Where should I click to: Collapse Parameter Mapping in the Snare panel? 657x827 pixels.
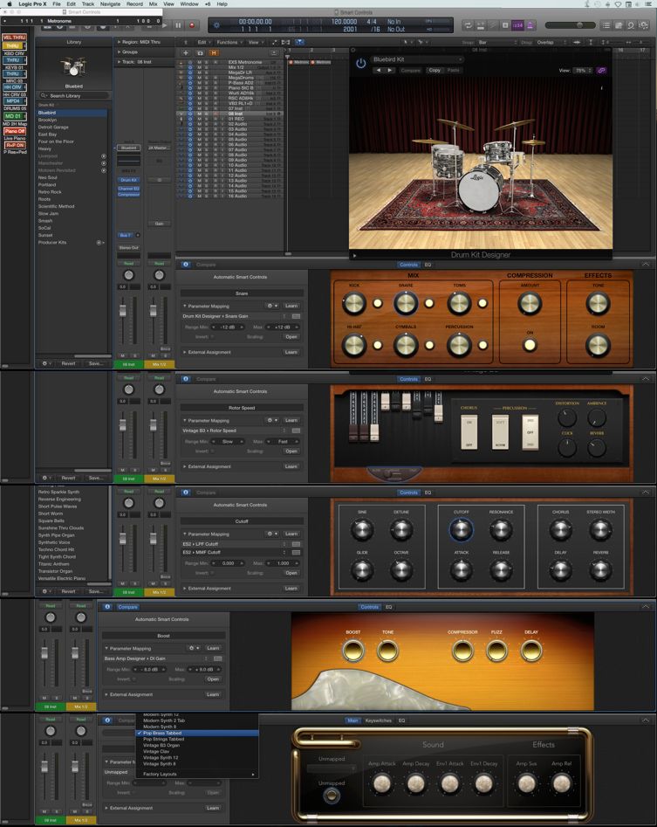184,306
